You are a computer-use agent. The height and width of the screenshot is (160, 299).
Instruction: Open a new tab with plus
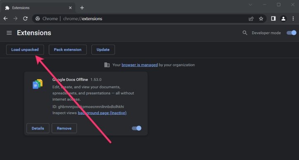82,8
